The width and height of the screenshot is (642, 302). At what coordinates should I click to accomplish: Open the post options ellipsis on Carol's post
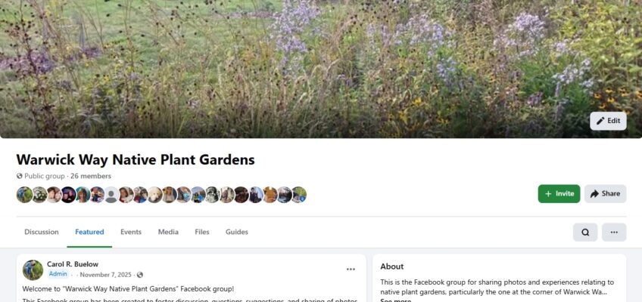click(x=351, y=270)
